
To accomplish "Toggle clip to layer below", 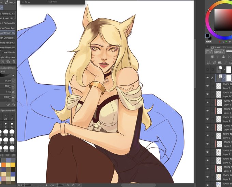I will 212,57.
